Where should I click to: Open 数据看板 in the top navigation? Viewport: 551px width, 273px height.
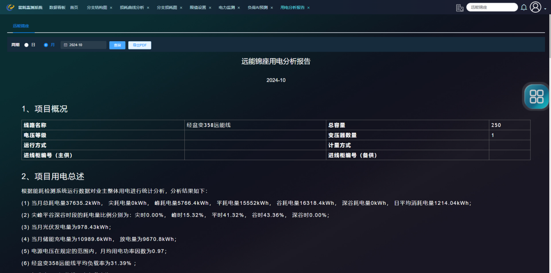[x=57, y=8]
